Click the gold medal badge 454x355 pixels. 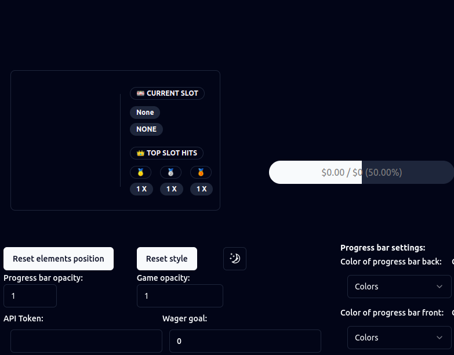140,172
